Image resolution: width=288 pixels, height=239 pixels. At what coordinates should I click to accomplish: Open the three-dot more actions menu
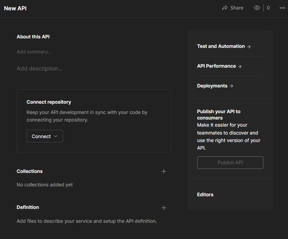pos(282,8)
